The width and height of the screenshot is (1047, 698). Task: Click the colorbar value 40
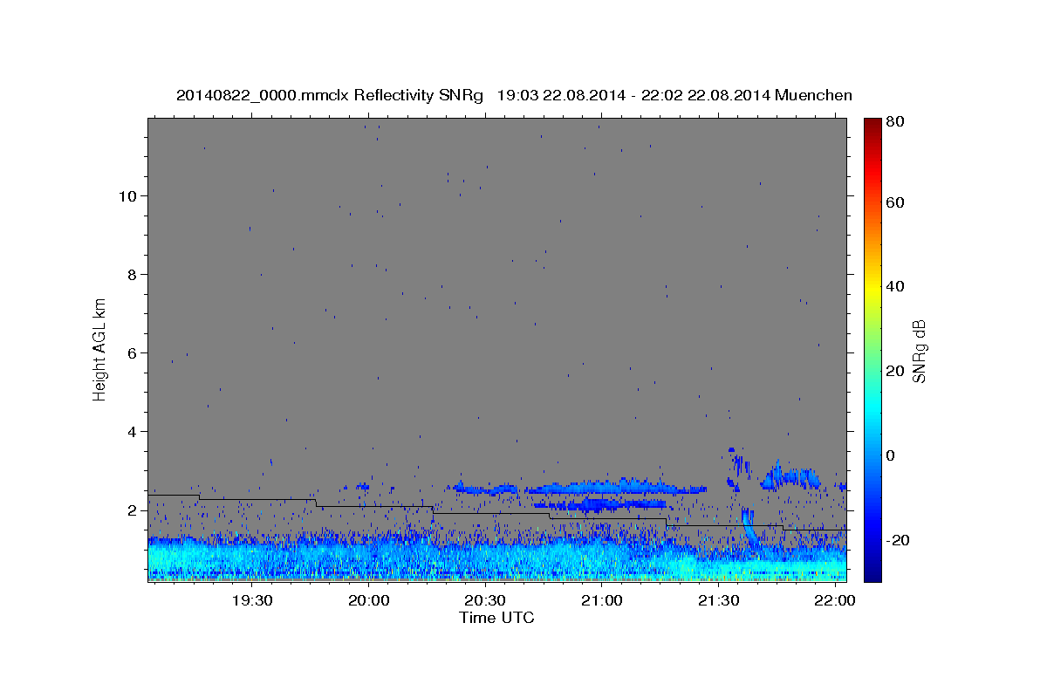click(x=896, y=286)
